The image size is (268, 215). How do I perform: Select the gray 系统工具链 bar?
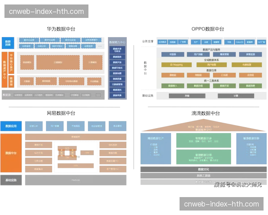click(204, 176)
